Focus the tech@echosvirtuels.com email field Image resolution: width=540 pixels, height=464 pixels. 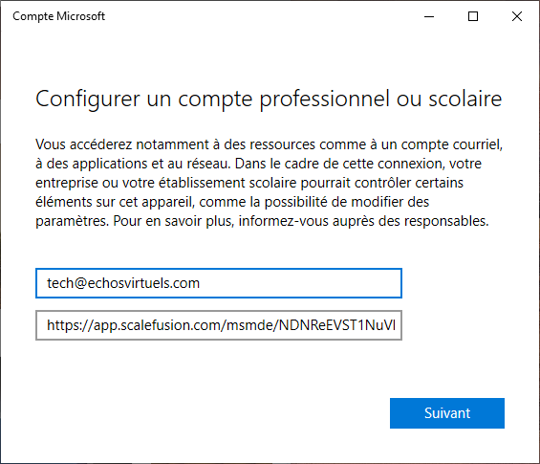[219, 283]
